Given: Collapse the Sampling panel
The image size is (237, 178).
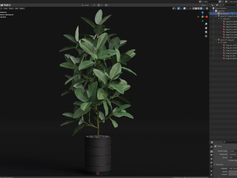Looking at the screenshot, I should [x=215, y=165].
